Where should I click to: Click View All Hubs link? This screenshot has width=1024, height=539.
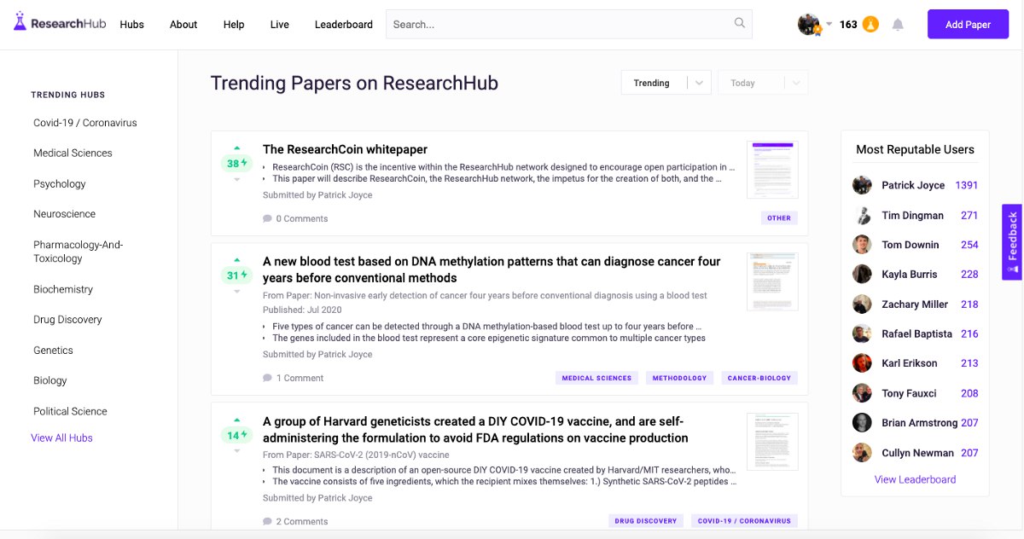(61, 438)
